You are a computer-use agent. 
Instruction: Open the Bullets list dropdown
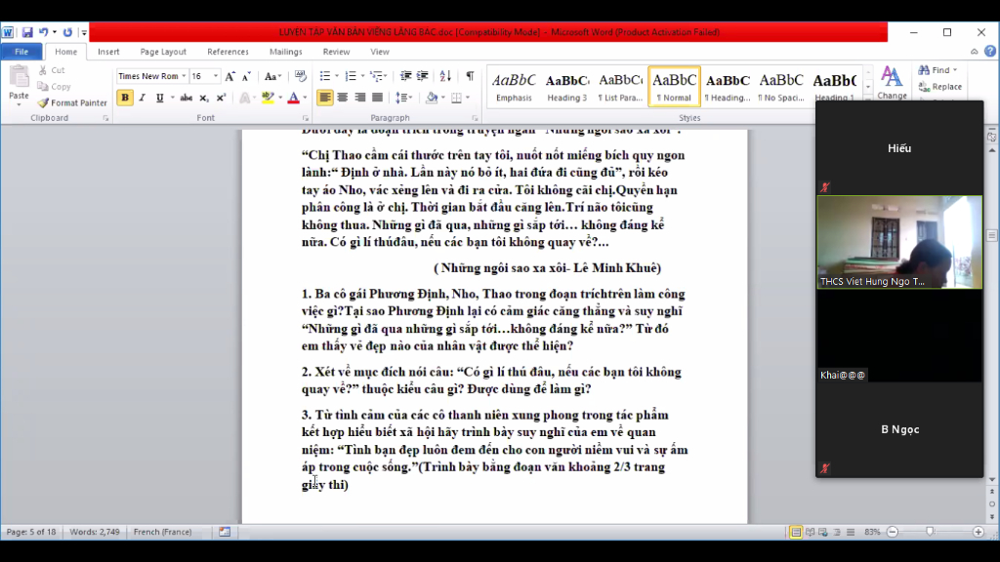337,76
